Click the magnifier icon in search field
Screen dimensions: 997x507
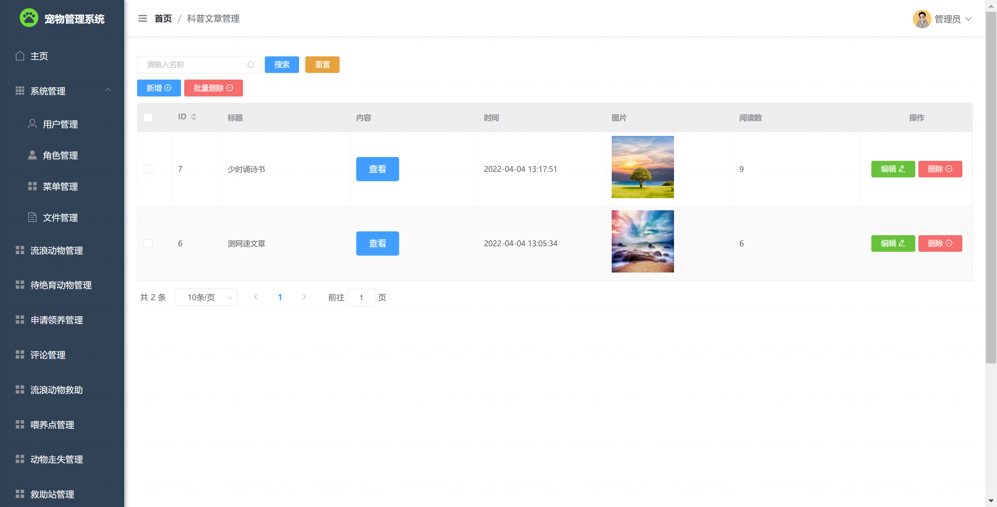click(x=251, y=65)
